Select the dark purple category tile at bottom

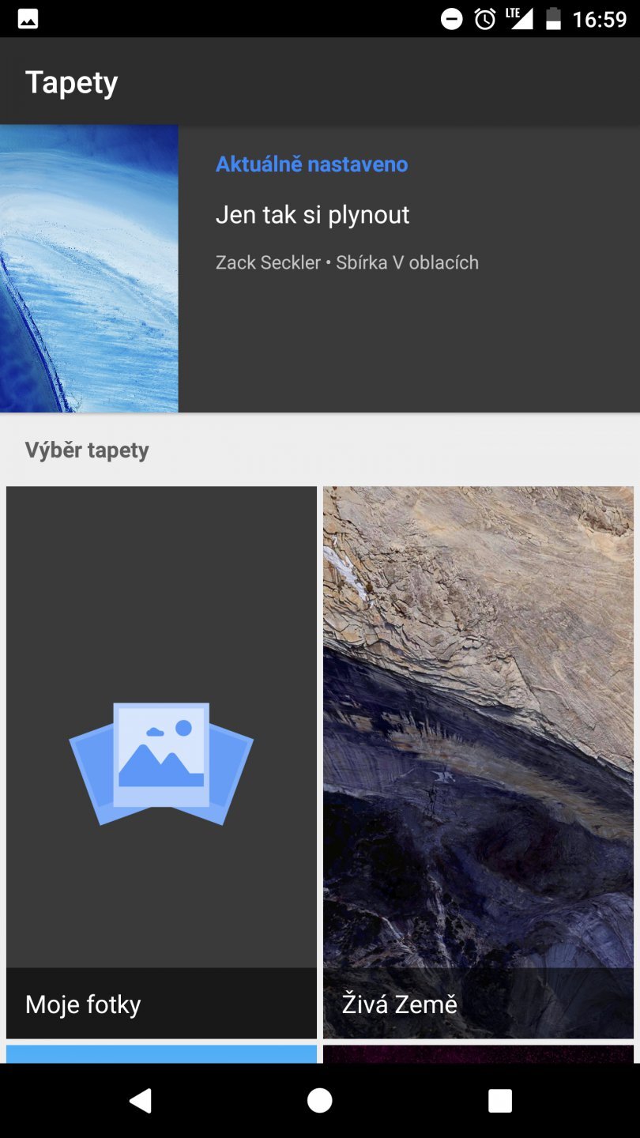click(478, 1054)
